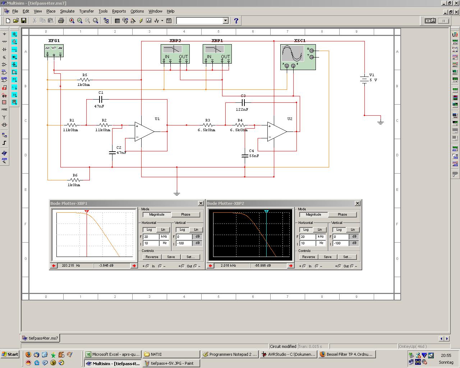The height and width of the screenshot is (368, 460).
Task: Move XBP1 cursor right with red arrow
Action: tap(134, 266)
